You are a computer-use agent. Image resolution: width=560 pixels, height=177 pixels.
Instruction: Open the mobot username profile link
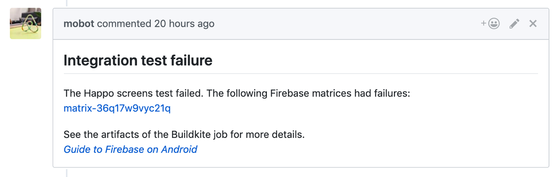79,24
